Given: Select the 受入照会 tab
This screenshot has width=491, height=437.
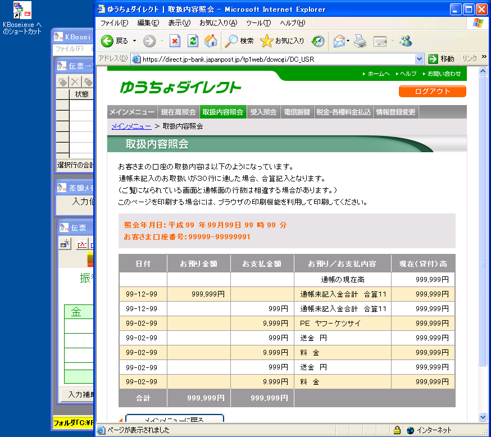Looking at the screenshot, I should 263,112.
